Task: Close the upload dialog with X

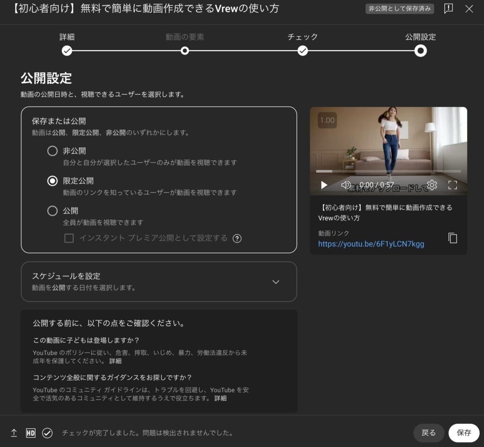Action: (x=469, y=9)
